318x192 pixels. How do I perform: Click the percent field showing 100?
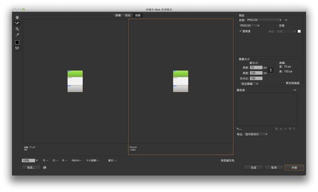click(256, 78)
